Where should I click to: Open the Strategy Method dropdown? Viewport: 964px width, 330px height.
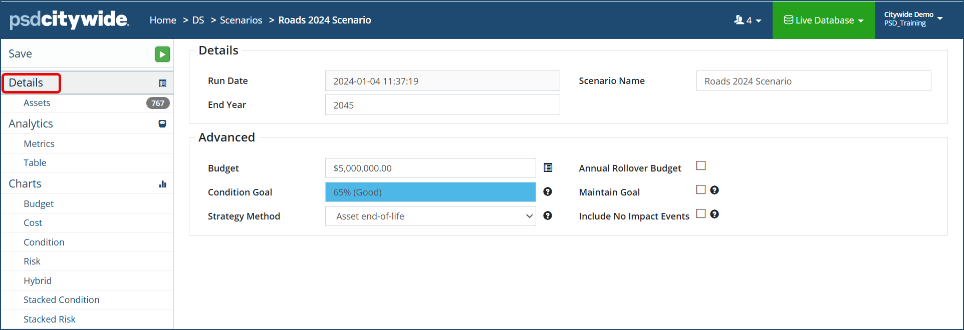tap(430, 216)
